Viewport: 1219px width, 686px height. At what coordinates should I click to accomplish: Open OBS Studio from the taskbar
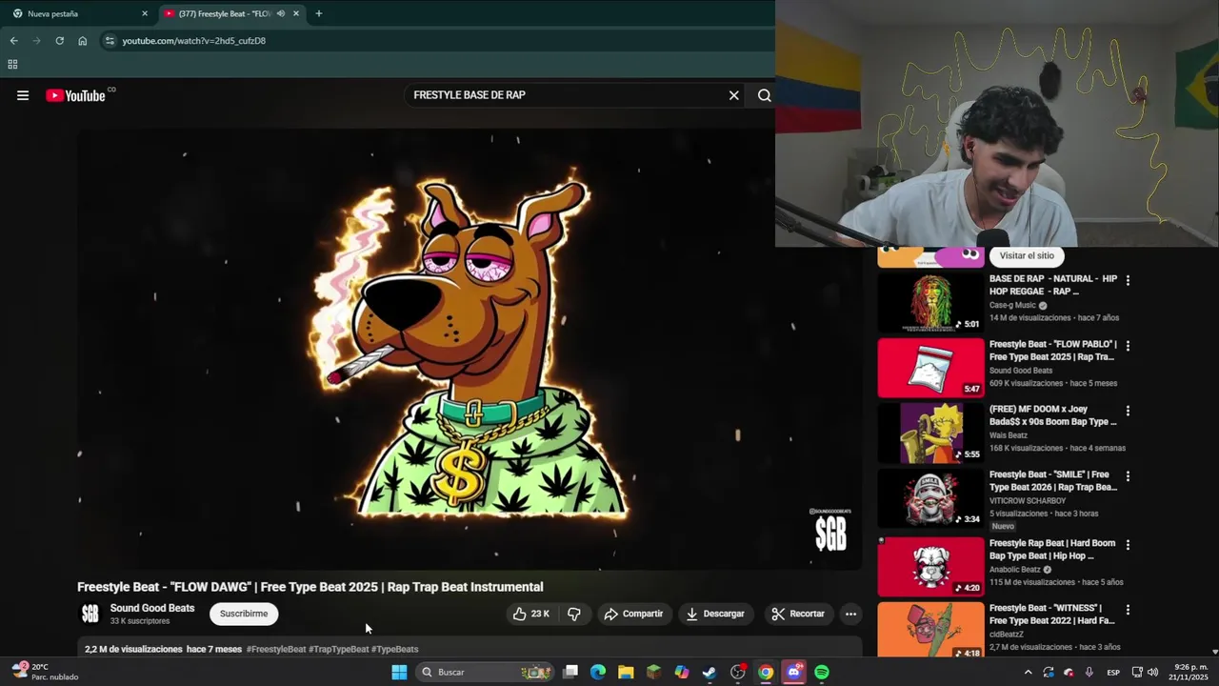[738, 673]
